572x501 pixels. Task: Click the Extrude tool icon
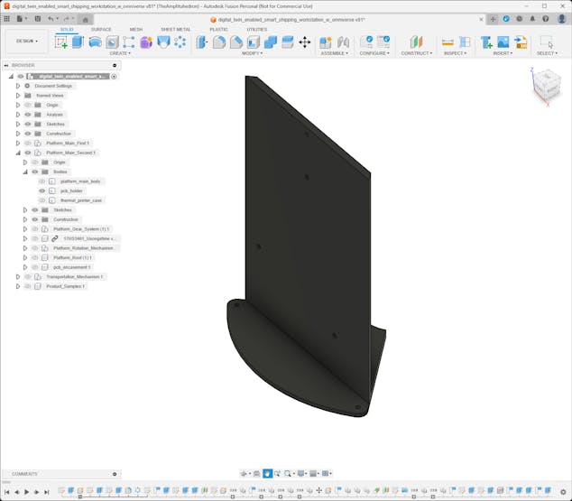[78, 42]
